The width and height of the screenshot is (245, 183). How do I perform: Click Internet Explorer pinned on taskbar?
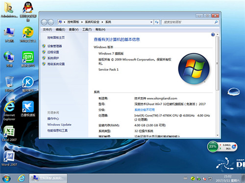tap(22, 178)
